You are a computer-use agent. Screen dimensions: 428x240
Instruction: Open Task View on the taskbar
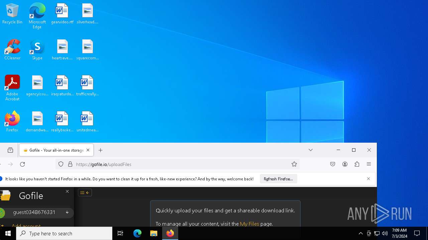[x=120, y=233]
